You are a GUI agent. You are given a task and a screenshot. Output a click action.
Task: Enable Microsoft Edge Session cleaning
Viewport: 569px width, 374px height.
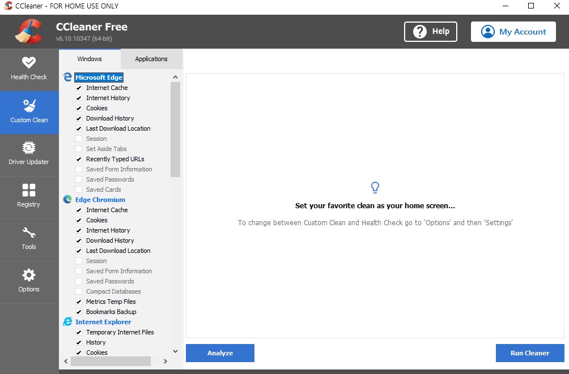79,139
